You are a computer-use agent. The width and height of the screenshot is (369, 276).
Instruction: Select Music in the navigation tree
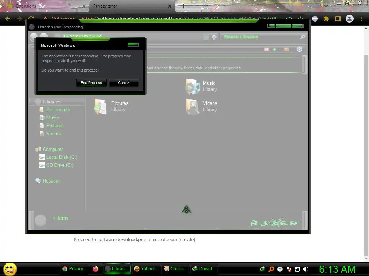[53, 118]
